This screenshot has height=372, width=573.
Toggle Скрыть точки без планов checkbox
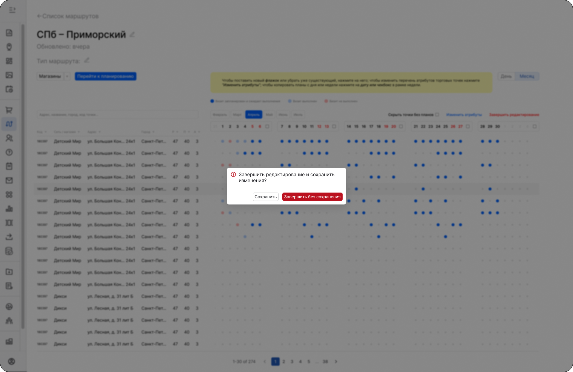coord(437,114)
